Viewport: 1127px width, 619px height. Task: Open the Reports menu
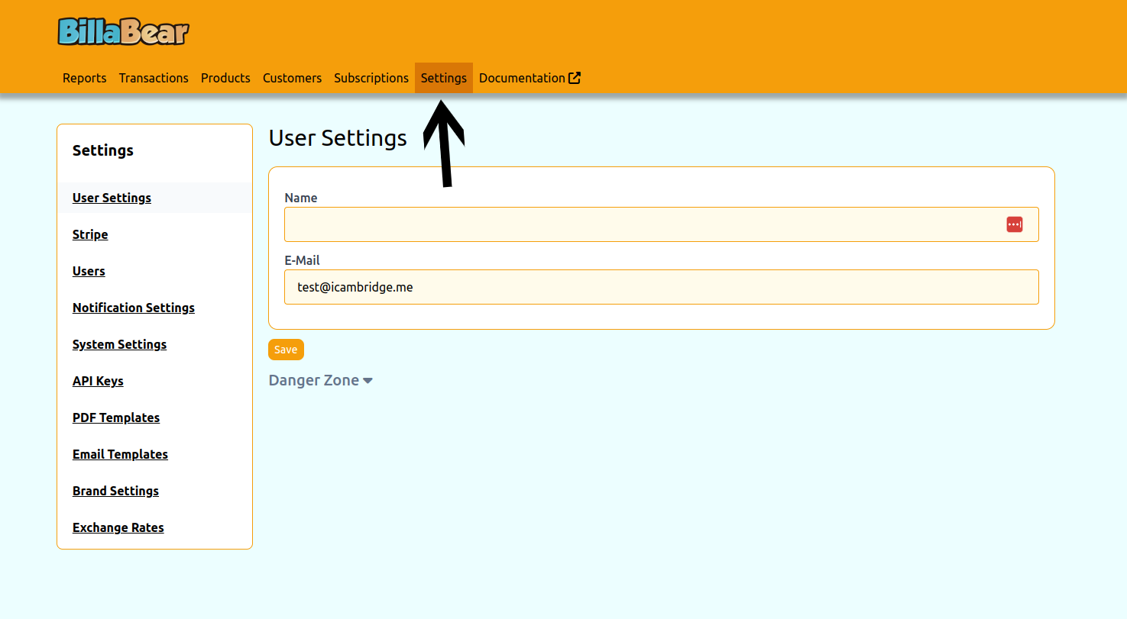(x=85, y=78)
